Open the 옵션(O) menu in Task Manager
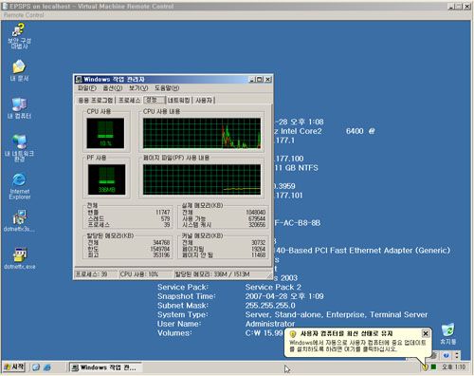Image resolution: width=474 pixels, height=376 pixels. coord(113,88)
